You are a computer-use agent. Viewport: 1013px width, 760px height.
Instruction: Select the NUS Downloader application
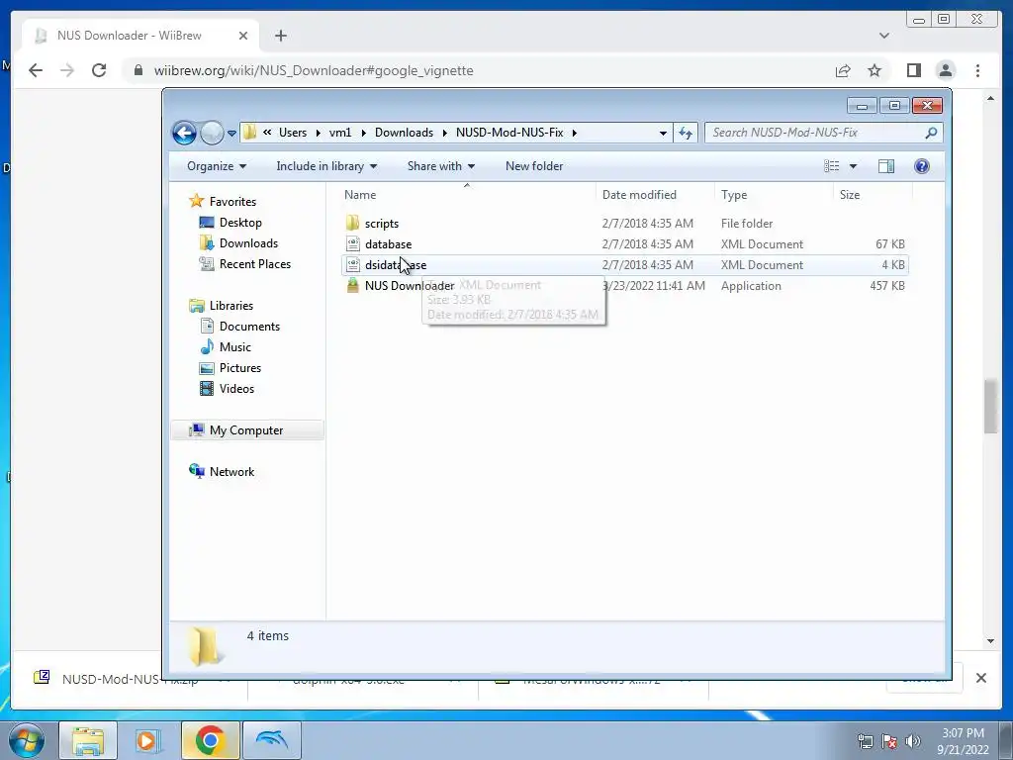(x=409, y=286)
